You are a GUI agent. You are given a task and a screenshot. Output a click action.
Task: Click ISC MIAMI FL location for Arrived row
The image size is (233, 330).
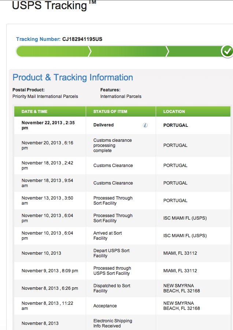[x=185, y=236]
